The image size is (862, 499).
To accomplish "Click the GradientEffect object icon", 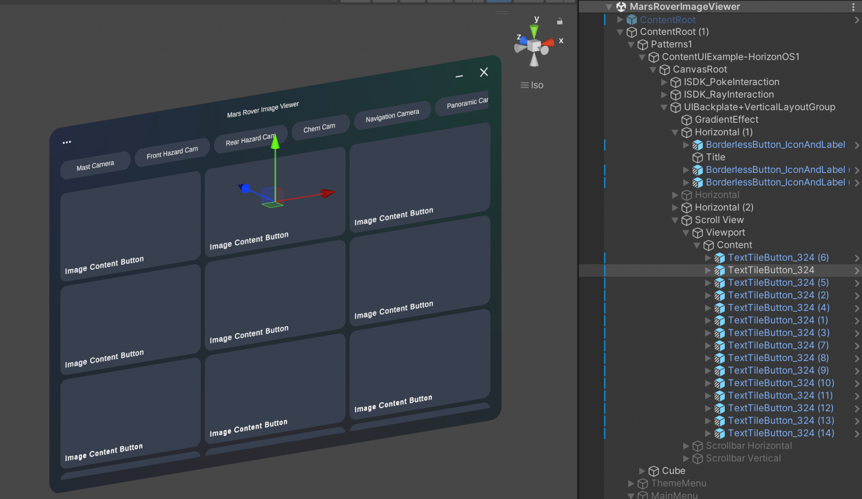I will pos(686,119).
